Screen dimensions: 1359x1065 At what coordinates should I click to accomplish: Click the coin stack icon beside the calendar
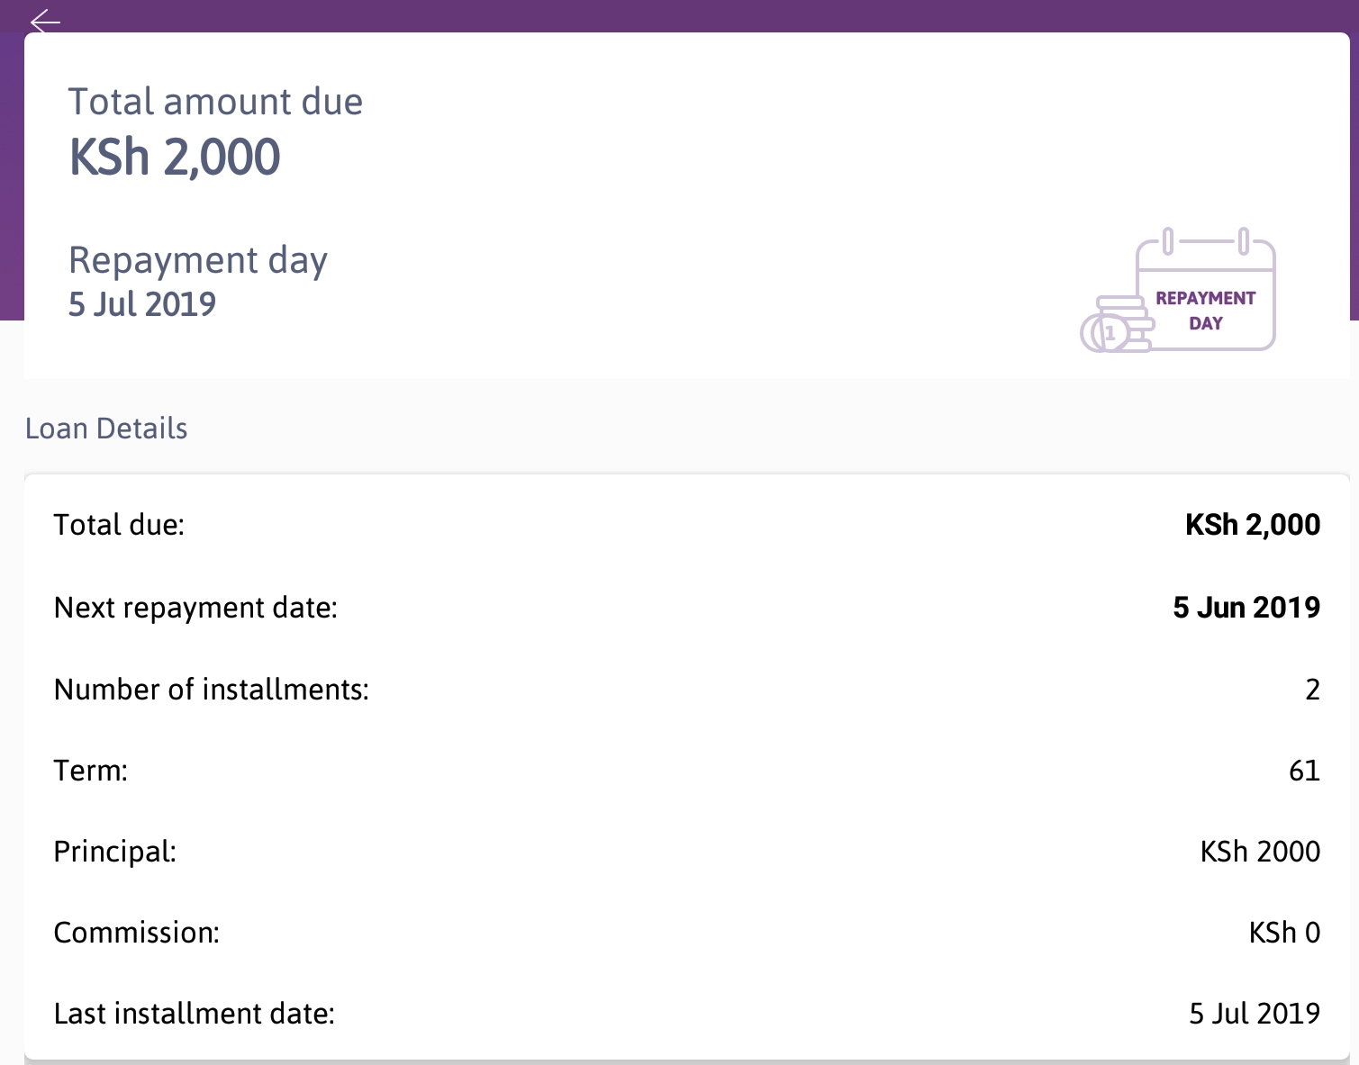click(x=1117, y=326)
